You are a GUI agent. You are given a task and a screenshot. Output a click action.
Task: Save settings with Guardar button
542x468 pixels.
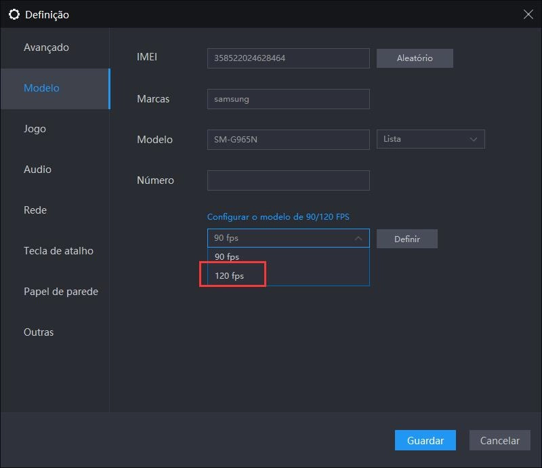[x=425, y=441]
